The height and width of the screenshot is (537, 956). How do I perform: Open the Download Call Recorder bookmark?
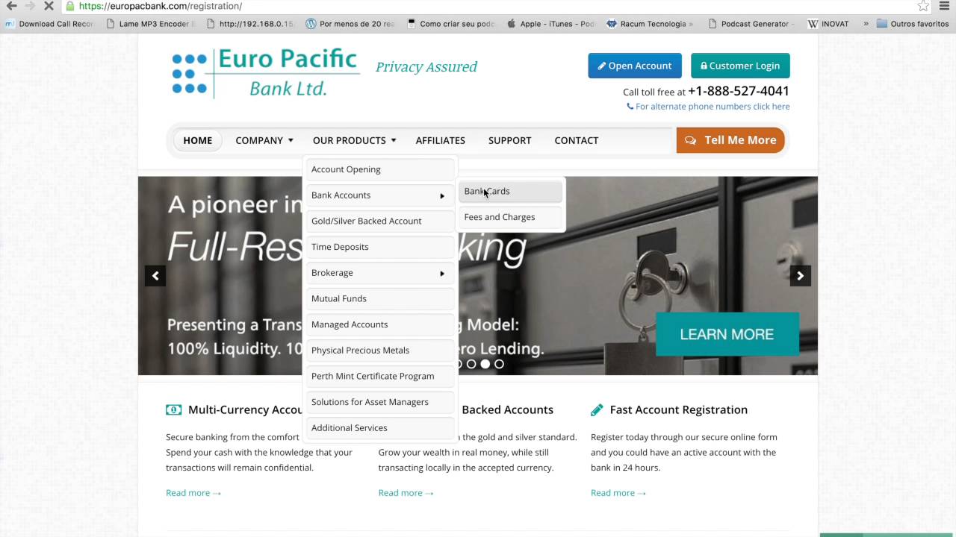[x=49, y=24]
